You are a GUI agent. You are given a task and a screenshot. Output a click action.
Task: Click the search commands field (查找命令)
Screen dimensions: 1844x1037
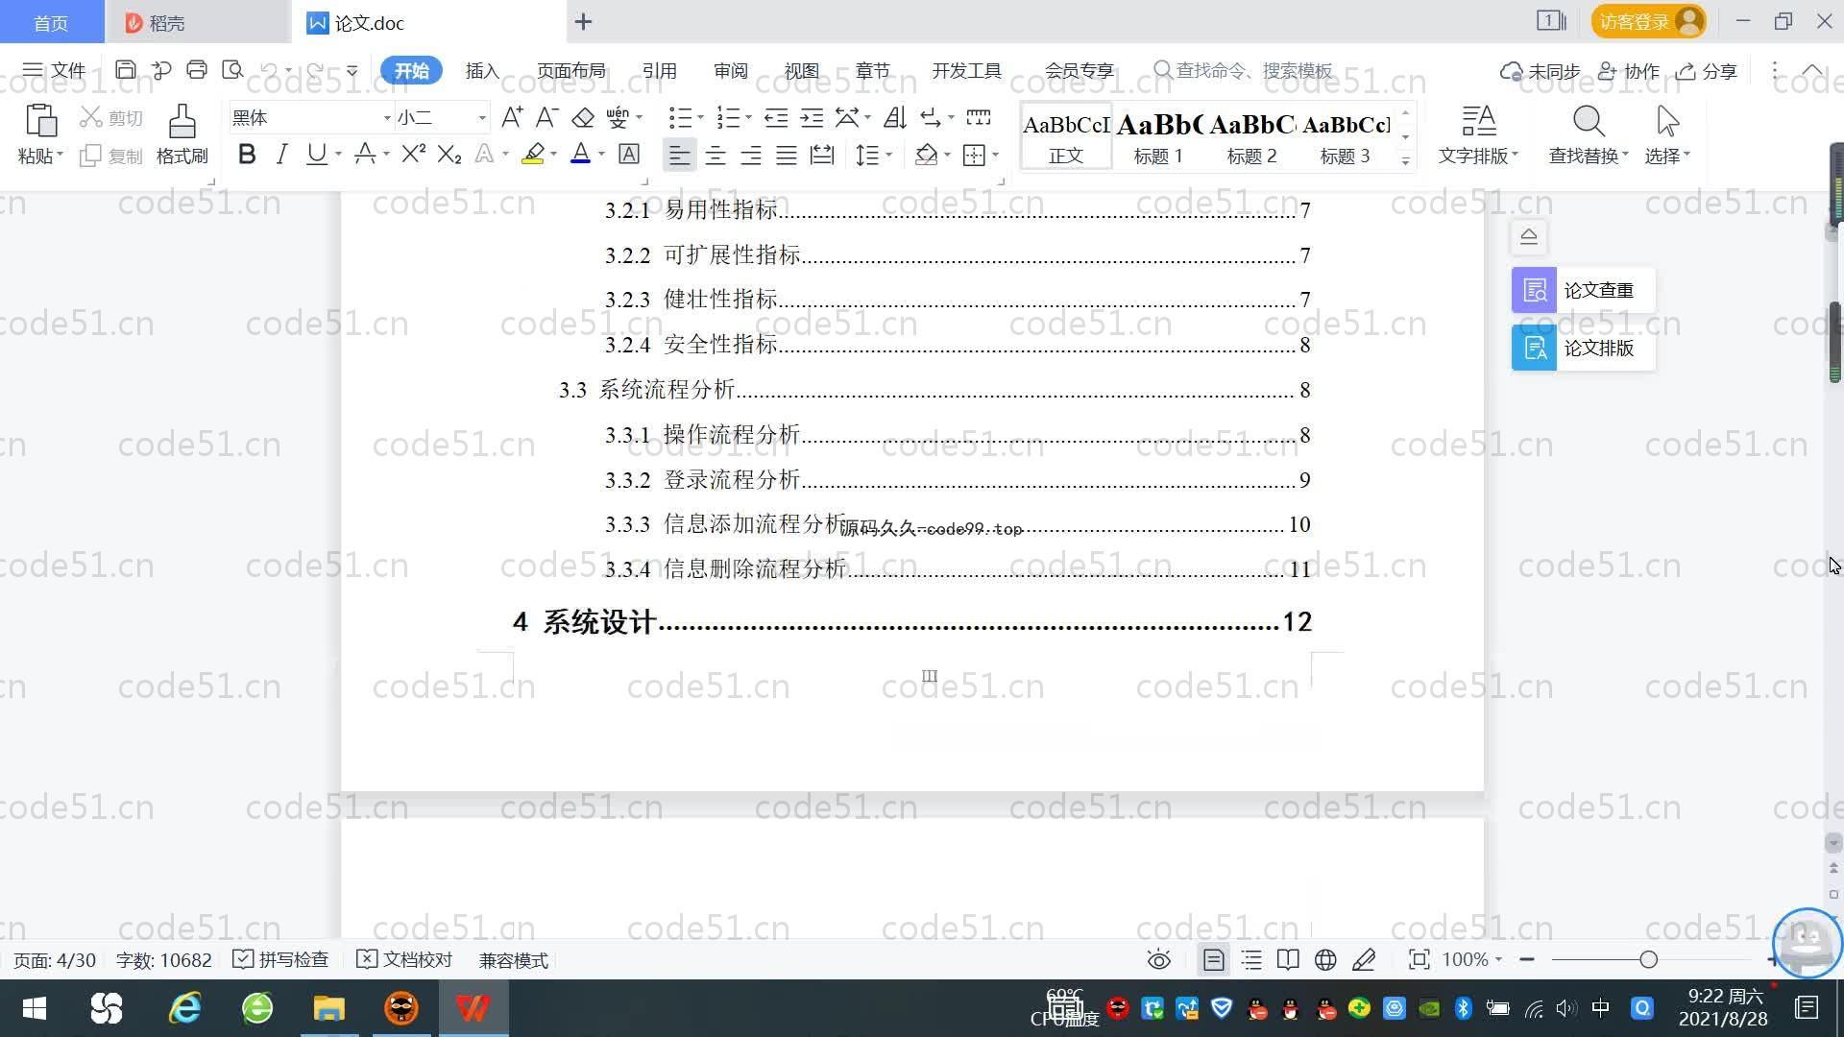[1253, 71]
